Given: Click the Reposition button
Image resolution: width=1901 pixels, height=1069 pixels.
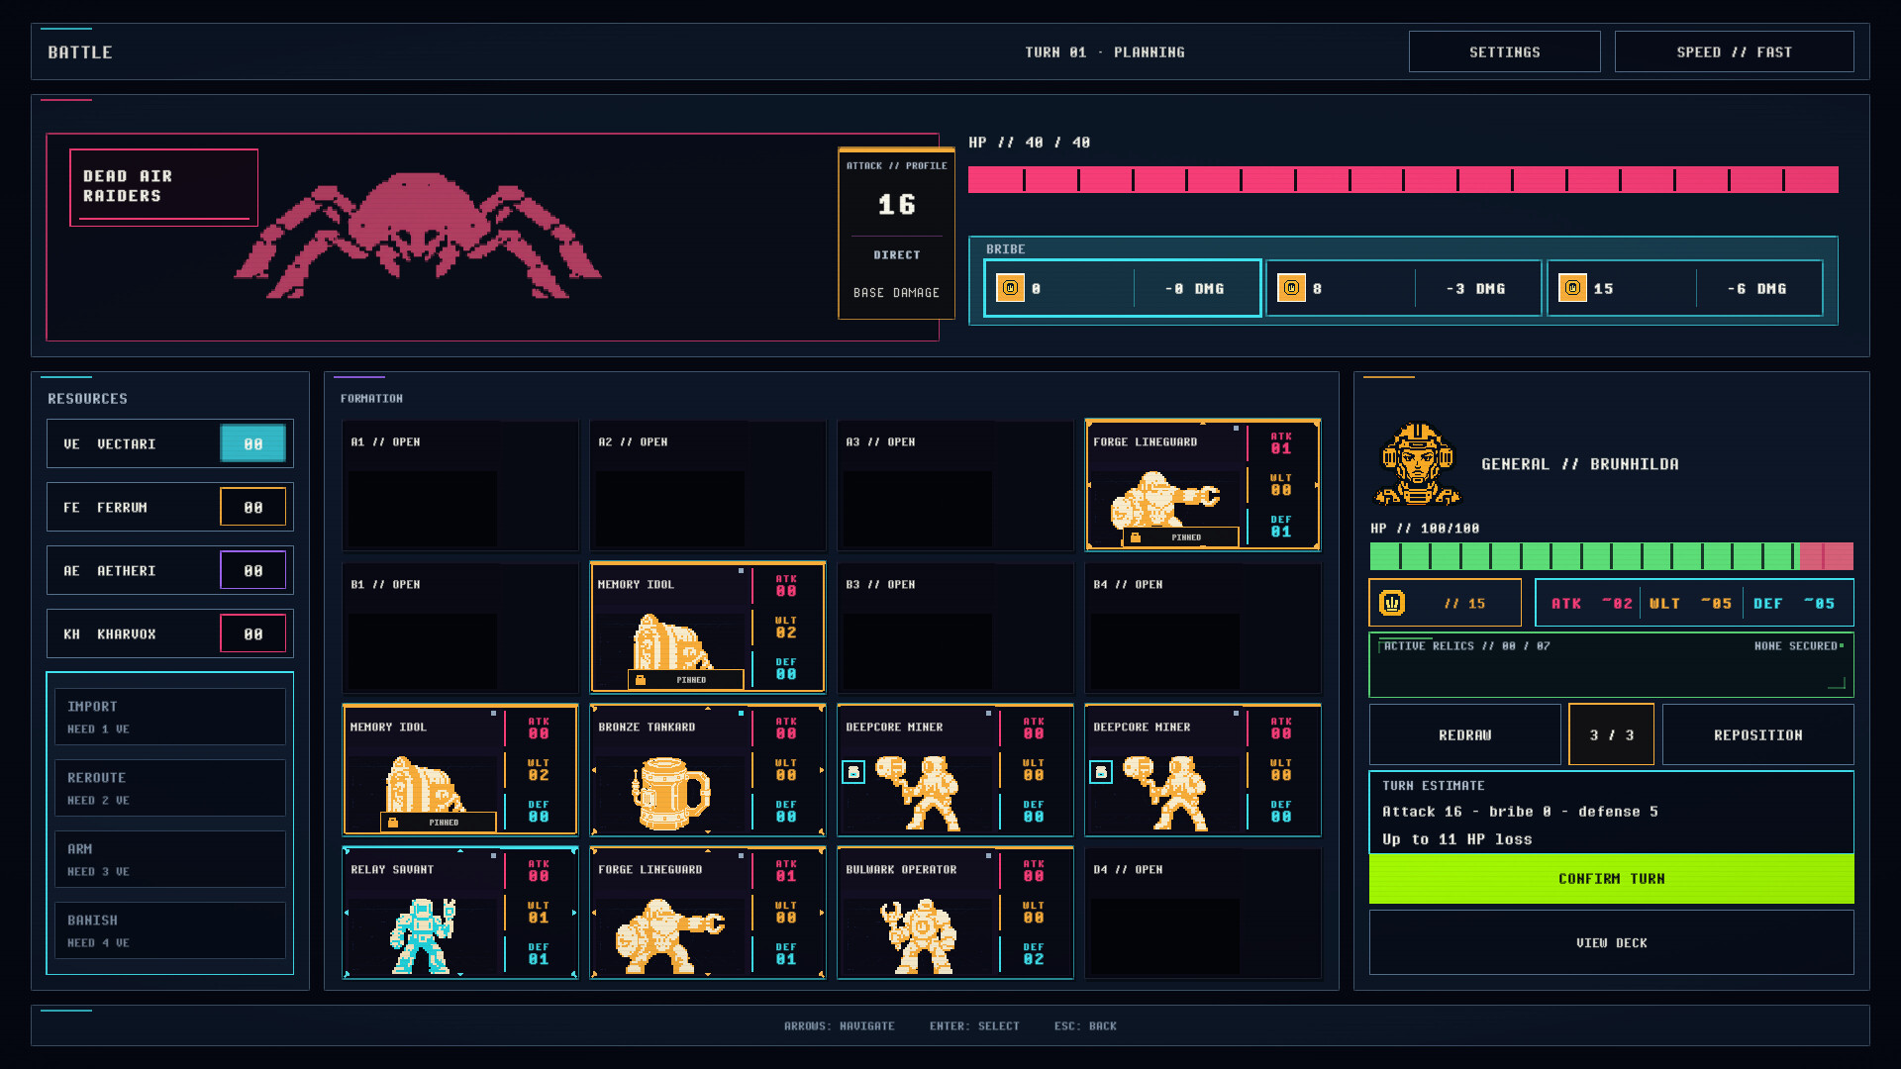Looking at the screenshot, I should coord(1758,734).
